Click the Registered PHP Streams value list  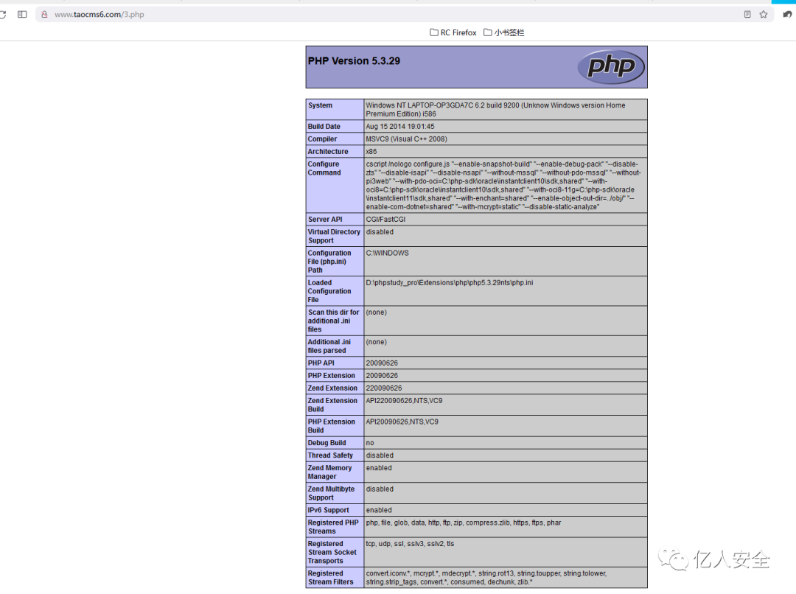(464, 523)
